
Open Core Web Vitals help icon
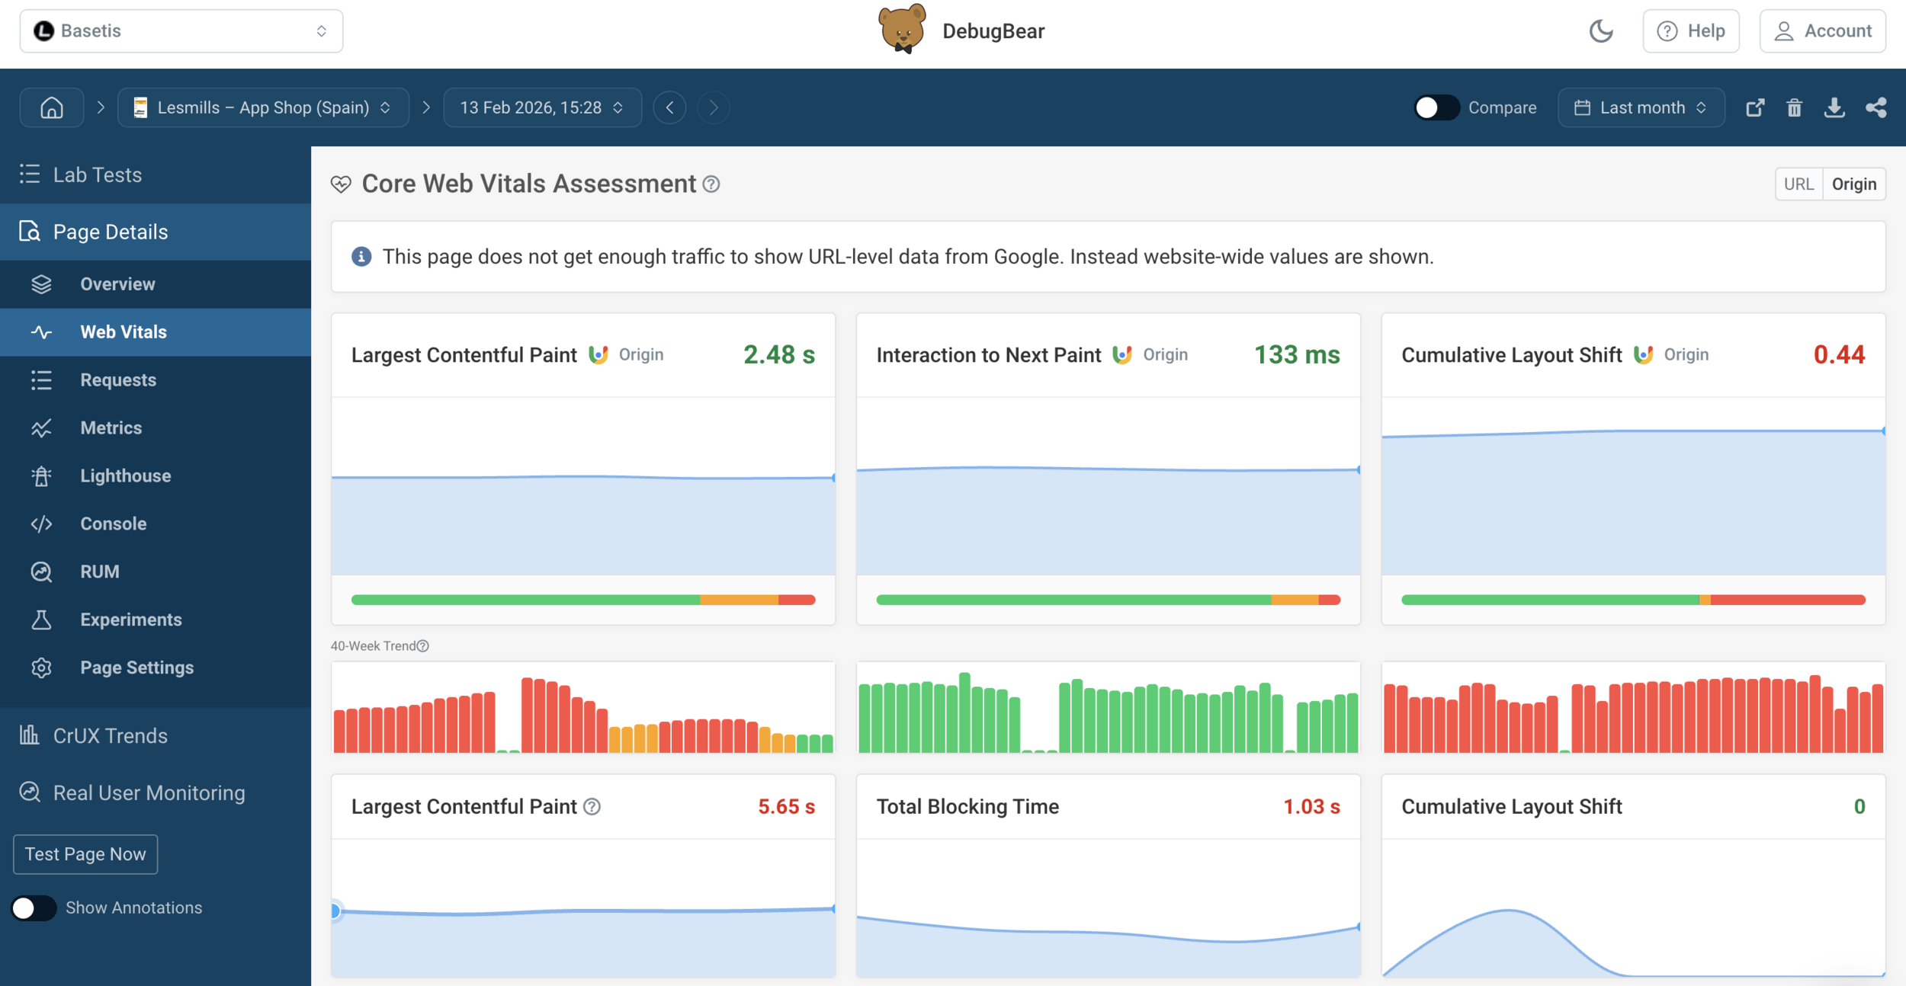pos(711,184)
